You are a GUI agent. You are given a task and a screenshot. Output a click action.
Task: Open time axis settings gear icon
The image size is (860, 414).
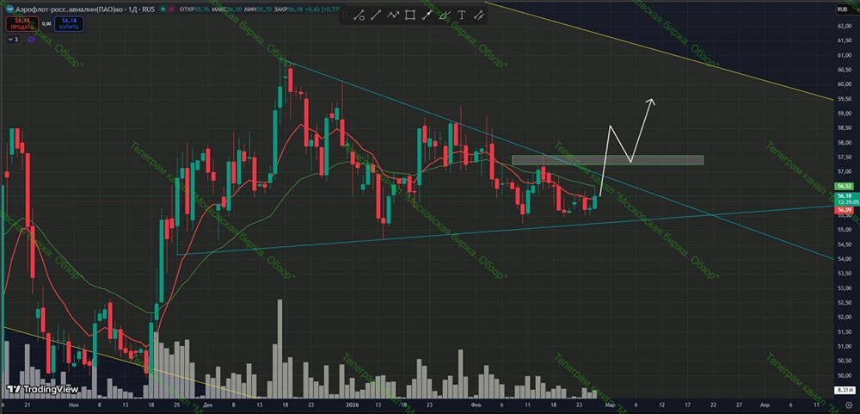(849, 404)
